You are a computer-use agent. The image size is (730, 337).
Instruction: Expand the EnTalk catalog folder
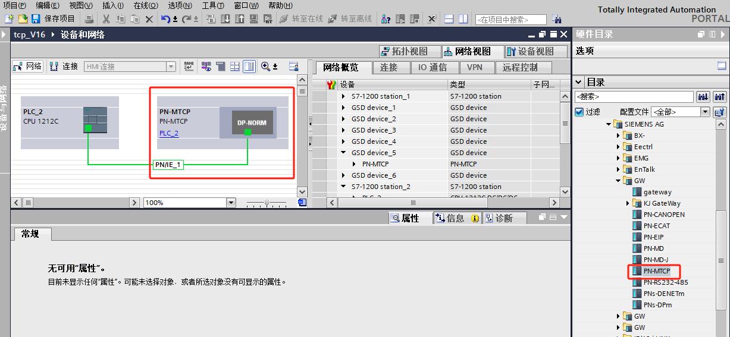click(x=618, y=169)
